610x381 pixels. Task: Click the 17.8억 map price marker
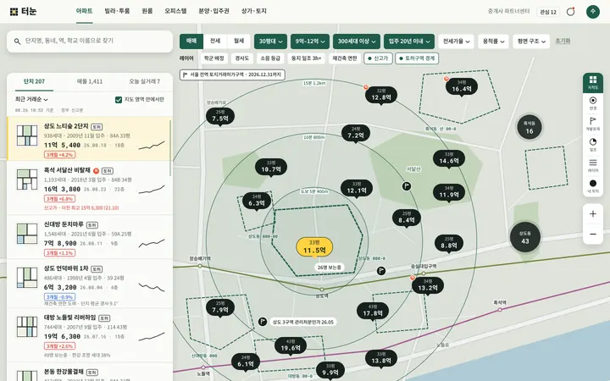pyautogui.click(x=373, y=311)
